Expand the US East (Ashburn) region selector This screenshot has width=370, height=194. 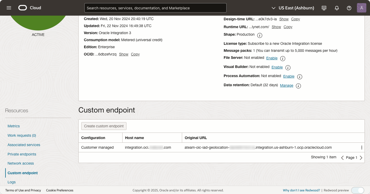(x=293, y=8)
